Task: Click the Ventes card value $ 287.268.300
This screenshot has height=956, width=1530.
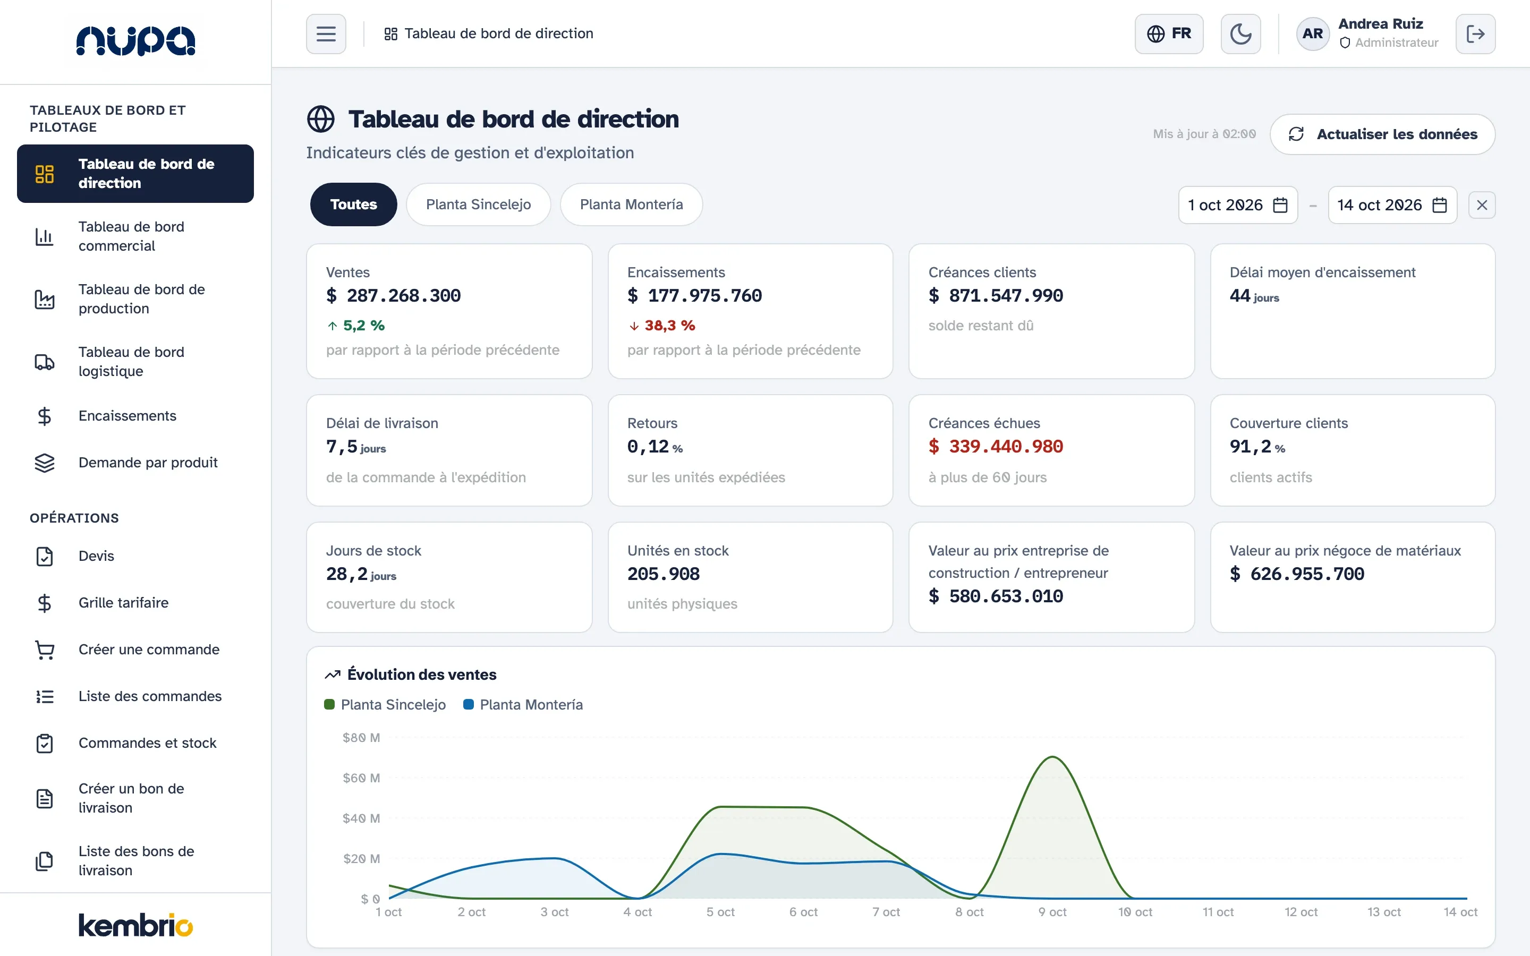Action: (393, 295)
